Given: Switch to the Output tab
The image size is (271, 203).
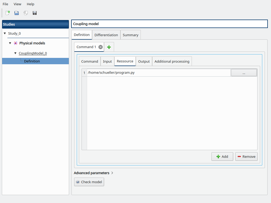Looking at the screenshot, I should [x=144, y=61].
